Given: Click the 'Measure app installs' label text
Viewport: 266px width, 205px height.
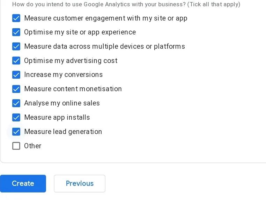Looking at the screenshot, I should tap(57, 118).
